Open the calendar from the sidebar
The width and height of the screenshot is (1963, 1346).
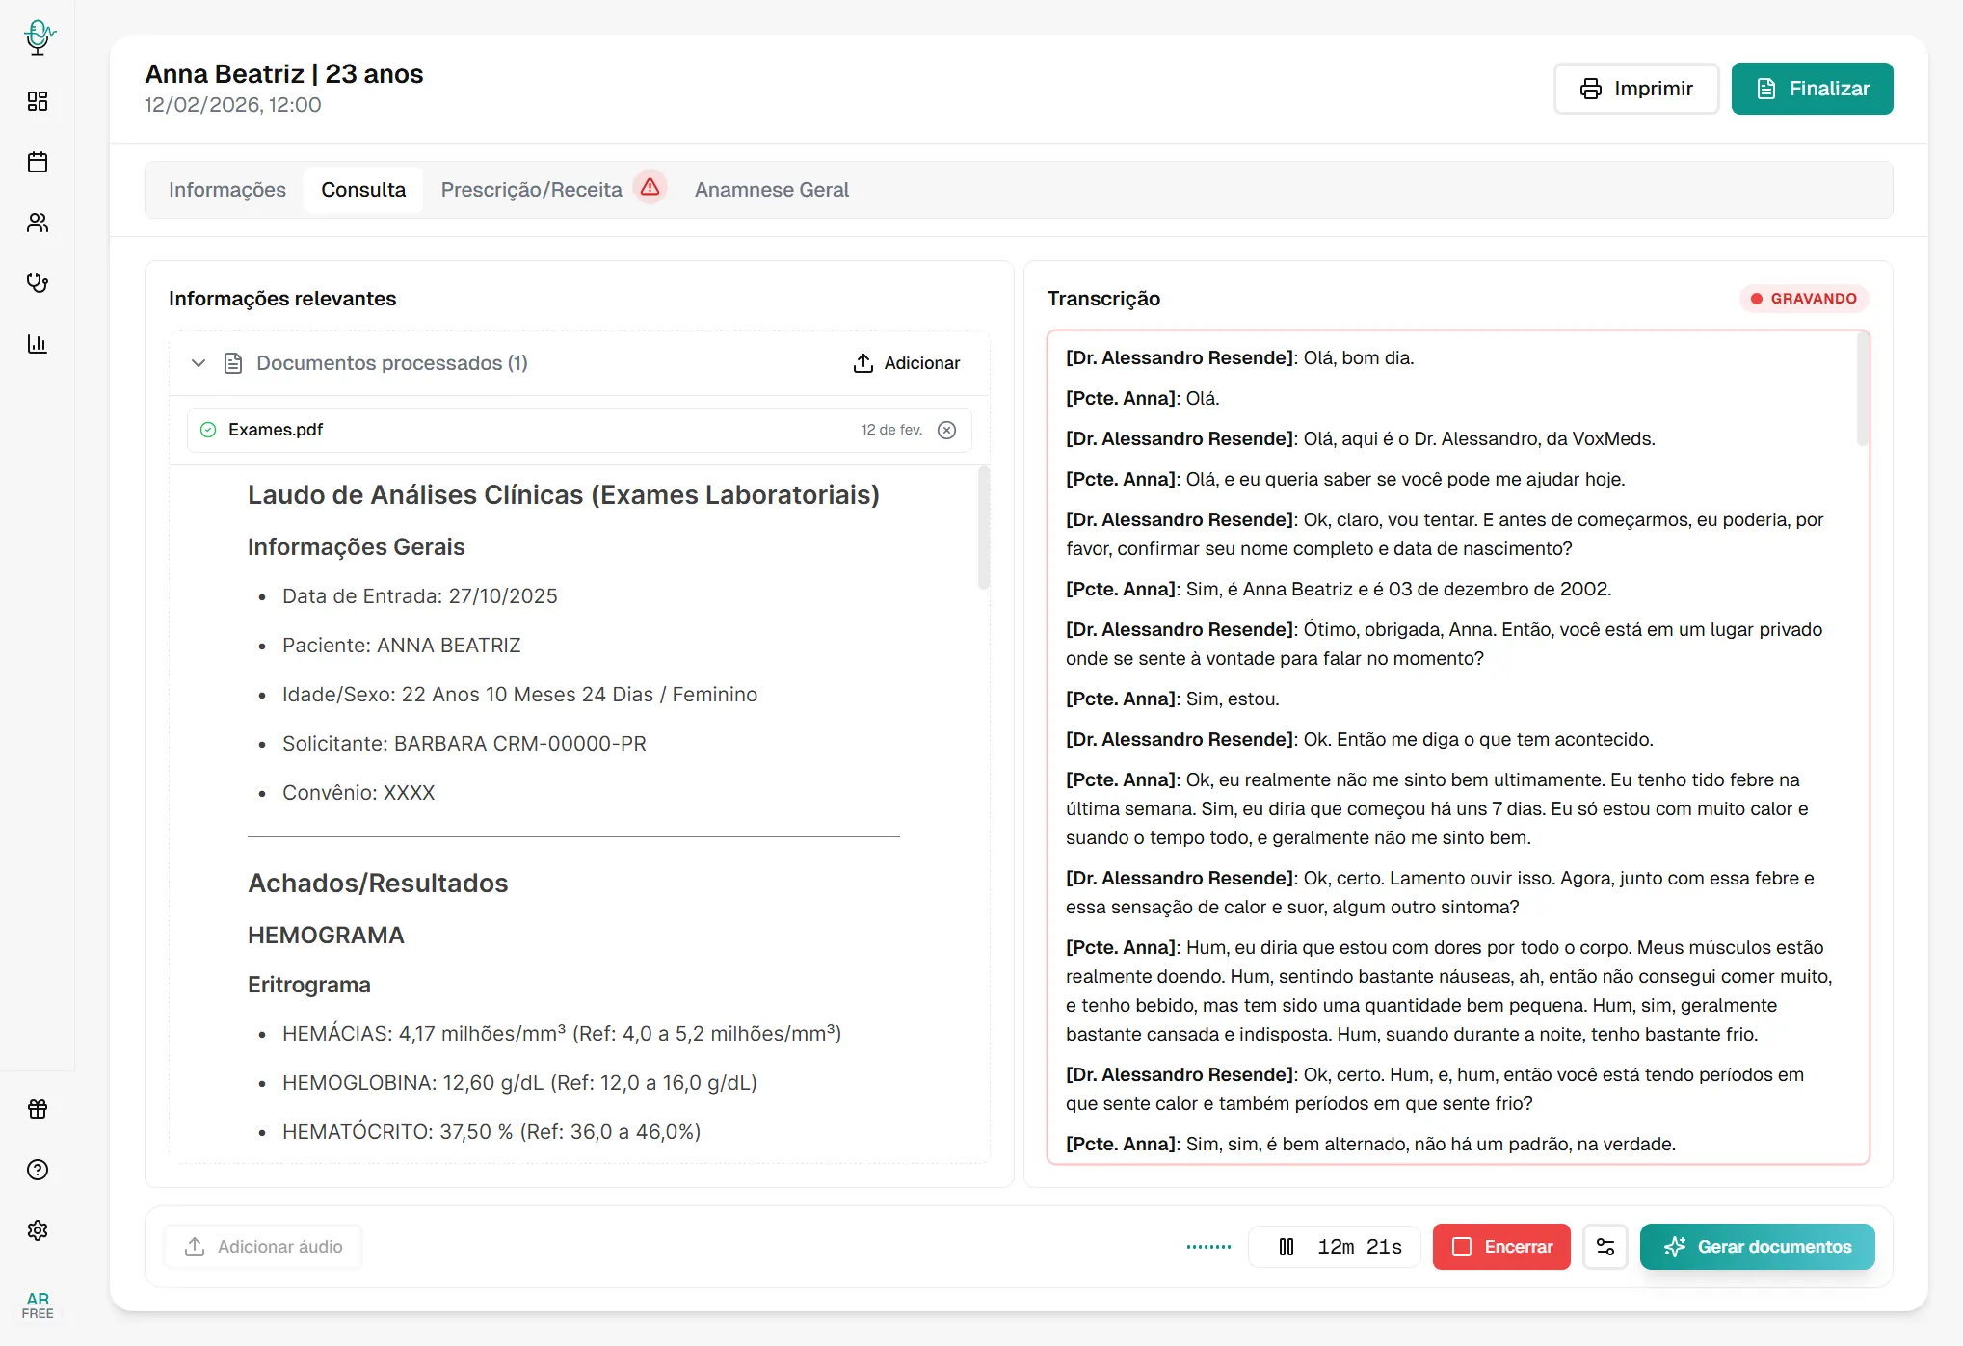(x=38, y=163)
